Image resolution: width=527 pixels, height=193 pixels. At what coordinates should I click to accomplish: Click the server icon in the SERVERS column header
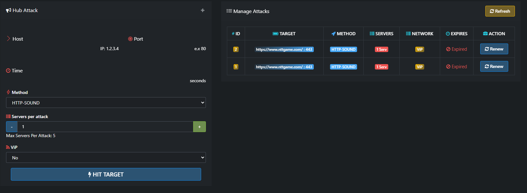(372, 34)
